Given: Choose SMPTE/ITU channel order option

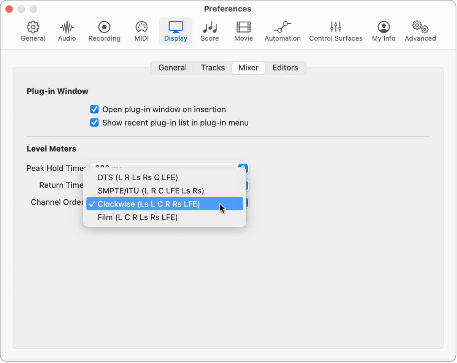Looking at the screenshot, I should click(x=165, y=191).
